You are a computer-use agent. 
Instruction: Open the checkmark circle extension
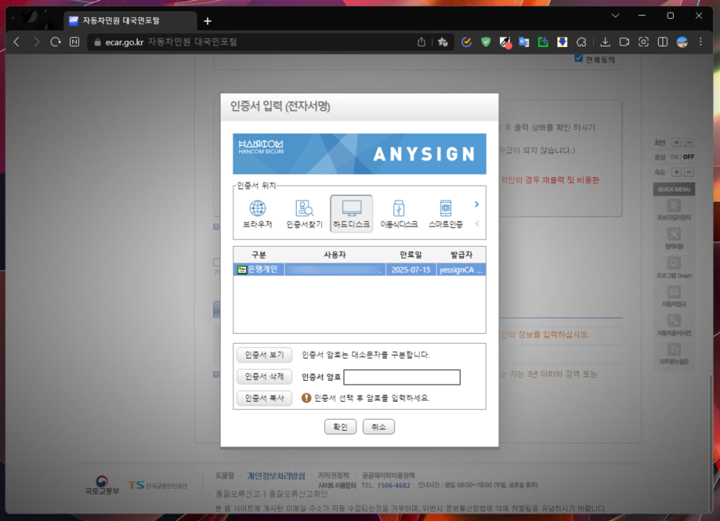pos(467,42)
